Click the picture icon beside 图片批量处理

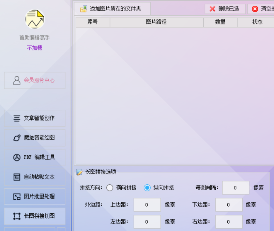pos(17,197)
